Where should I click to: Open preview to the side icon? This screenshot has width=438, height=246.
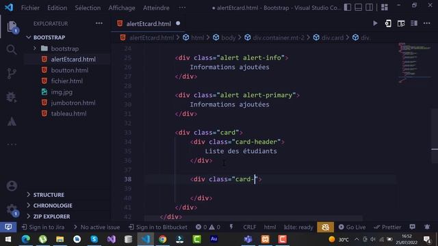[401, 24]
